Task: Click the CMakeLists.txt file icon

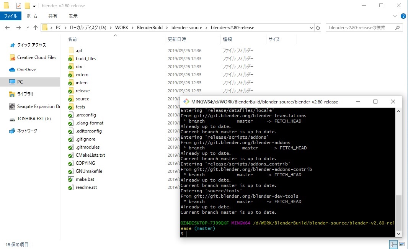Action: click(x=71, y=155)
